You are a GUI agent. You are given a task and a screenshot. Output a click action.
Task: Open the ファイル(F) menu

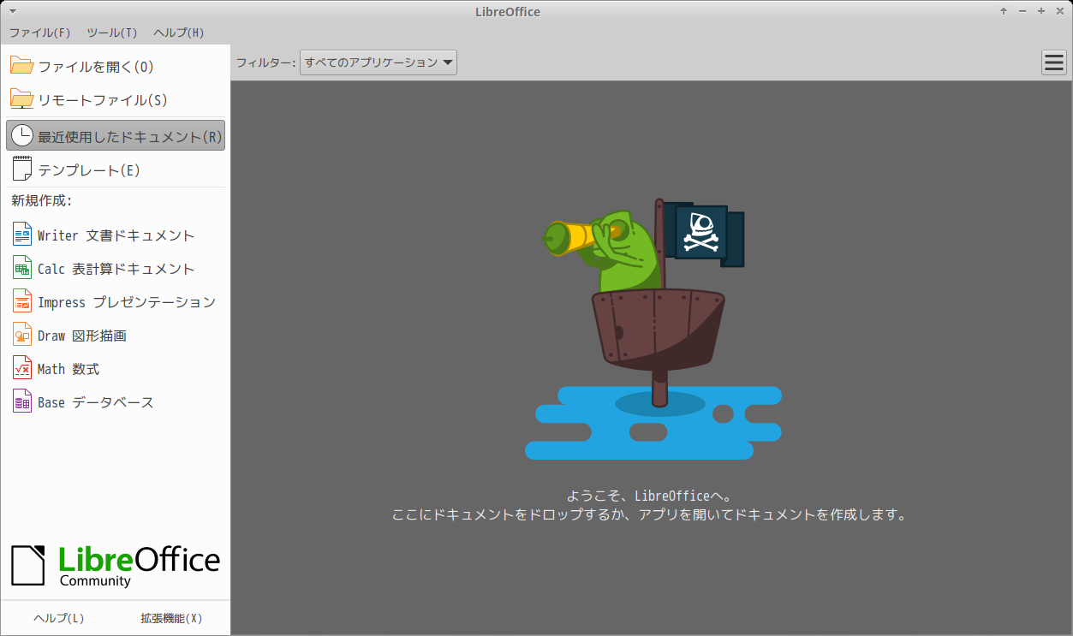(39, 33)
